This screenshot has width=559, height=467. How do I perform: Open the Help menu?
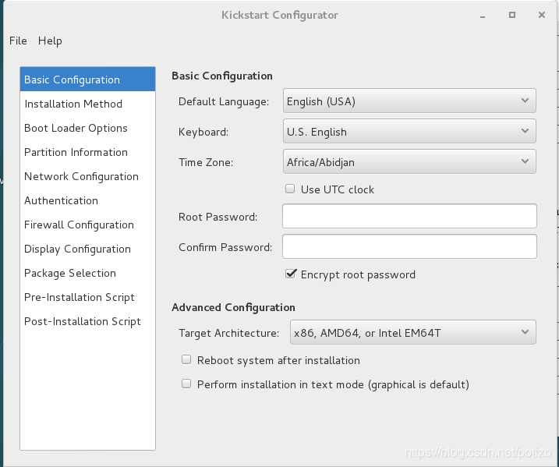[x=50, y=41]
